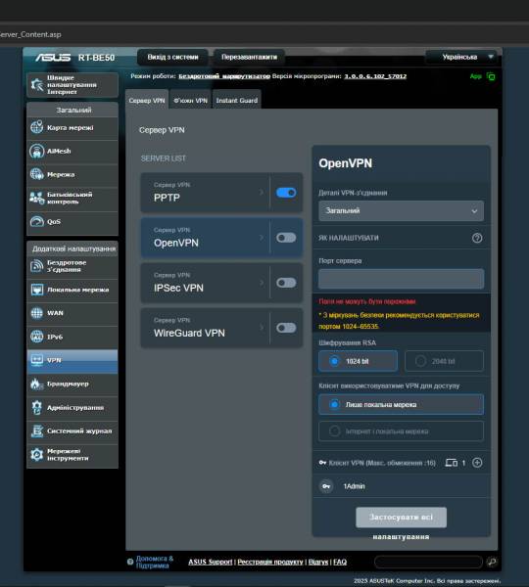The width and height of the screenshot is (529, 587).
Task: Click the key icon next to 1Admin
Action: click(326, 486)
